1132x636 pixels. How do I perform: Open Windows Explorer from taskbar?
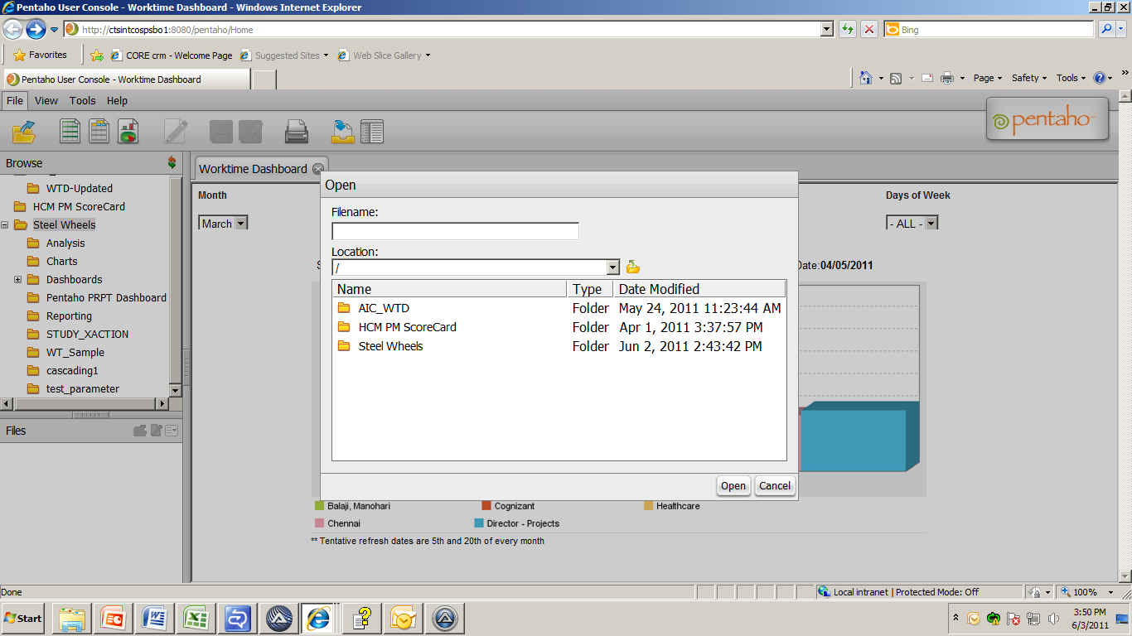pyautogui.click(x=72, y=619)
